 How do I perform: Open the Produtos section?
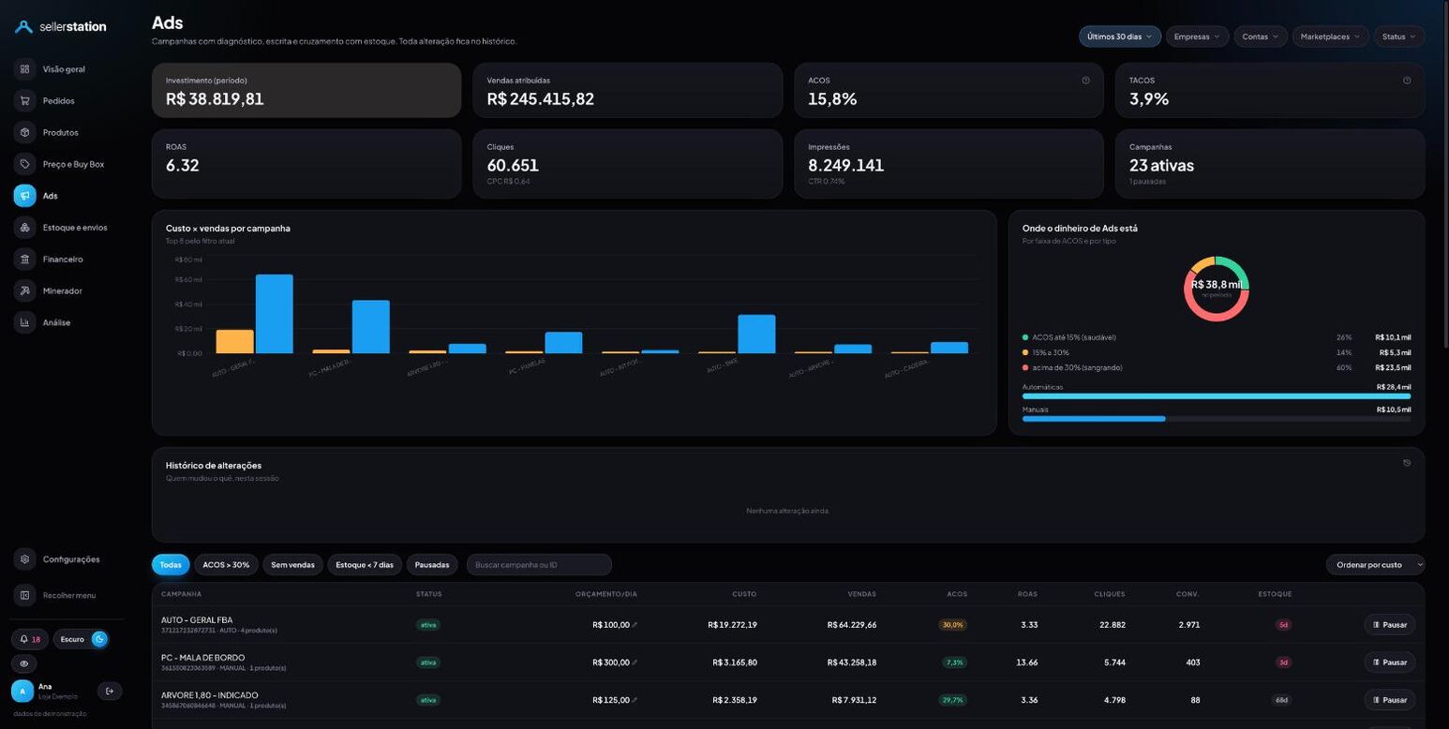pos(60,132)
